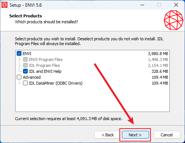185x143 pixels.
Task: Select the 'IDL and ENVI Help' label
Action: tap(45, 71)
